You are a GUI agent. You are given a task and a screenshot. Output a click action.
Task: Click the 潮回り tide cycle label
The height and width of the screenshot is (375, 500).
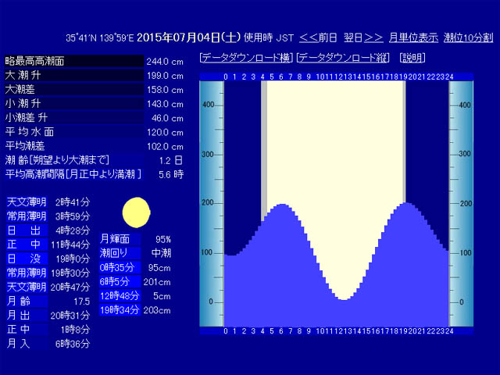pyautogui.click(x=120, y=253)
